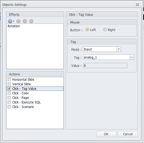
Task: Enable the Vertical Slide checkbox
Action: click(x=9, y=84)
